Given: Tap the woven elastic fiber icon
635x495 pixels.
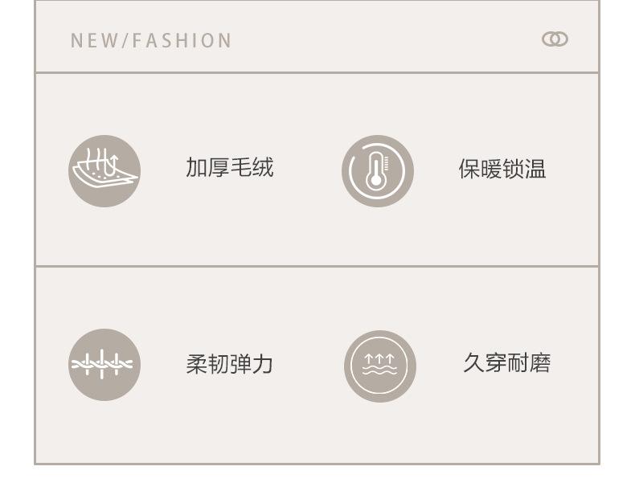Looking at the screenshot, I should pos(104,365).
